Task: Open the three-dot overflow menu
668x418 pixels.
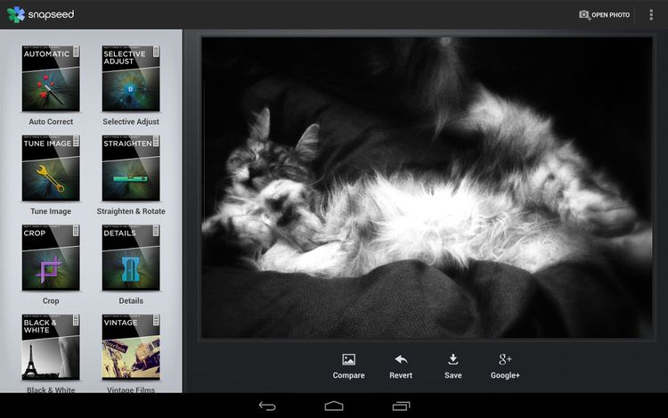Action: tap(651, 14)
